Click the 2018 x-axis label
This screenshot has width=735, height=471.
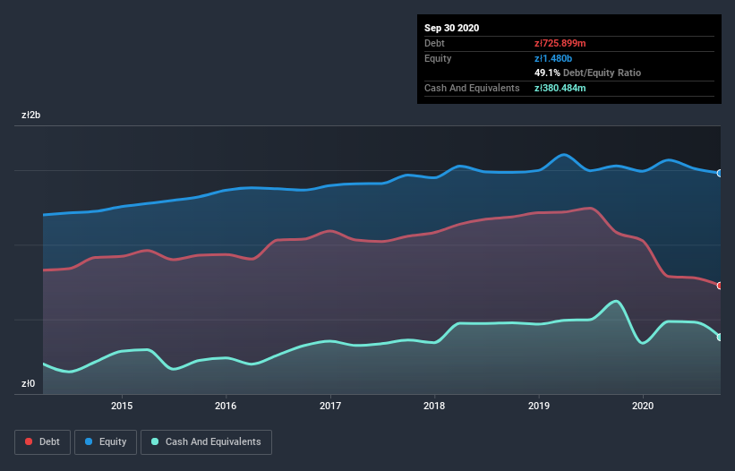[x=434, y=406]
